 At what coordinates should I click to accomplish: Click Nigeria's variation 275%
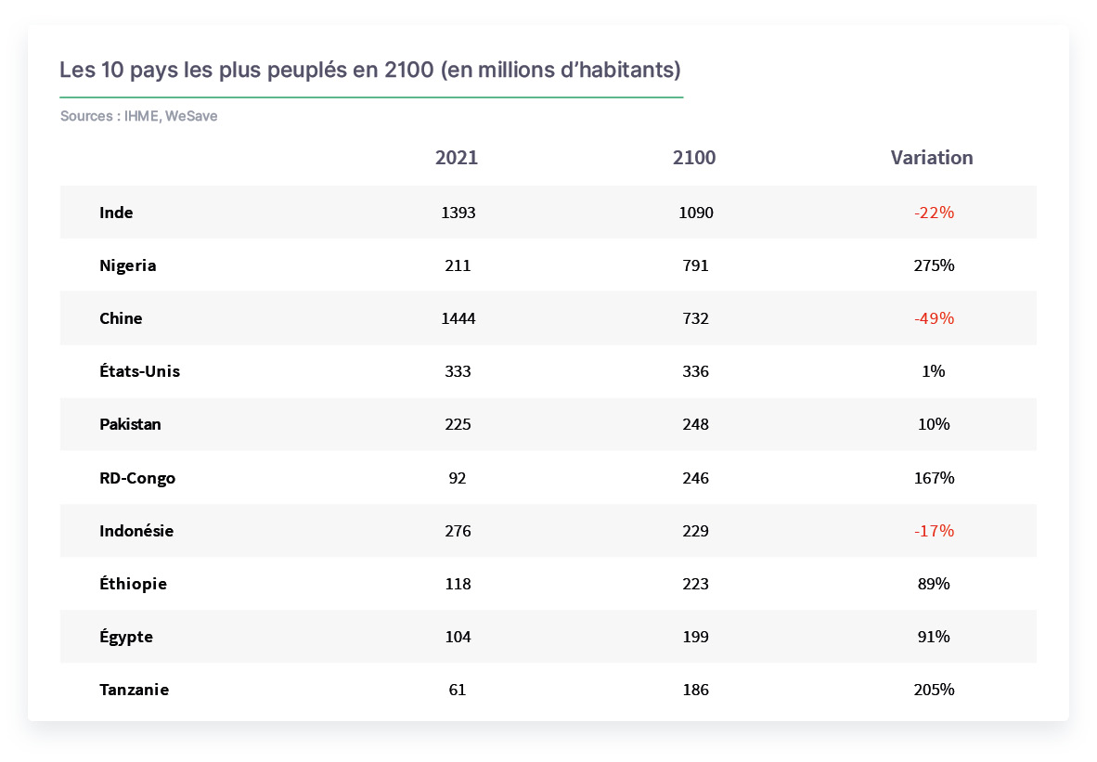tap(934, 265)
